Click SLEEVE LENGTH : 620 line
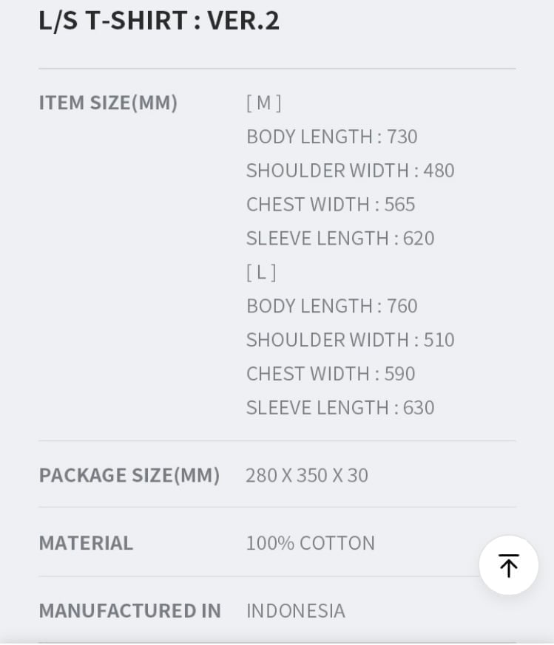The height and width of the screenshot is (645, 554). coord(340,238)
